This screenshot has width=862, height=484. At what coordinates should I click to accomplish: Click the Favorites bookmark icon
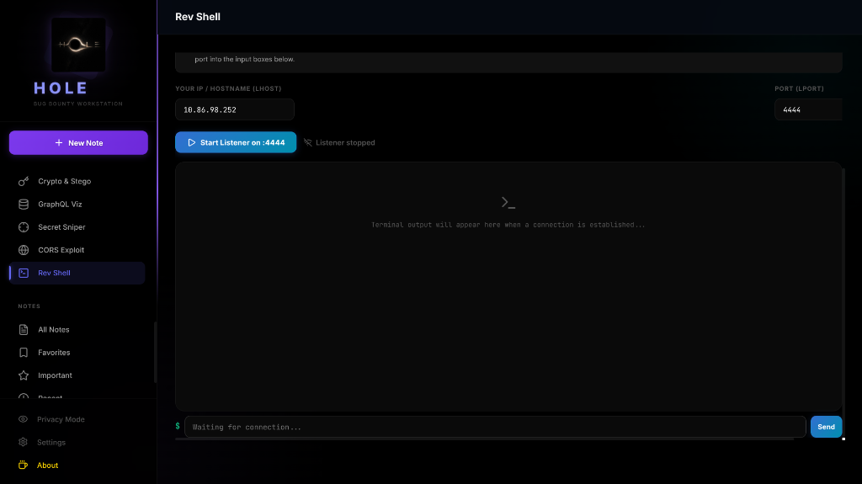[x=24, y=353]
